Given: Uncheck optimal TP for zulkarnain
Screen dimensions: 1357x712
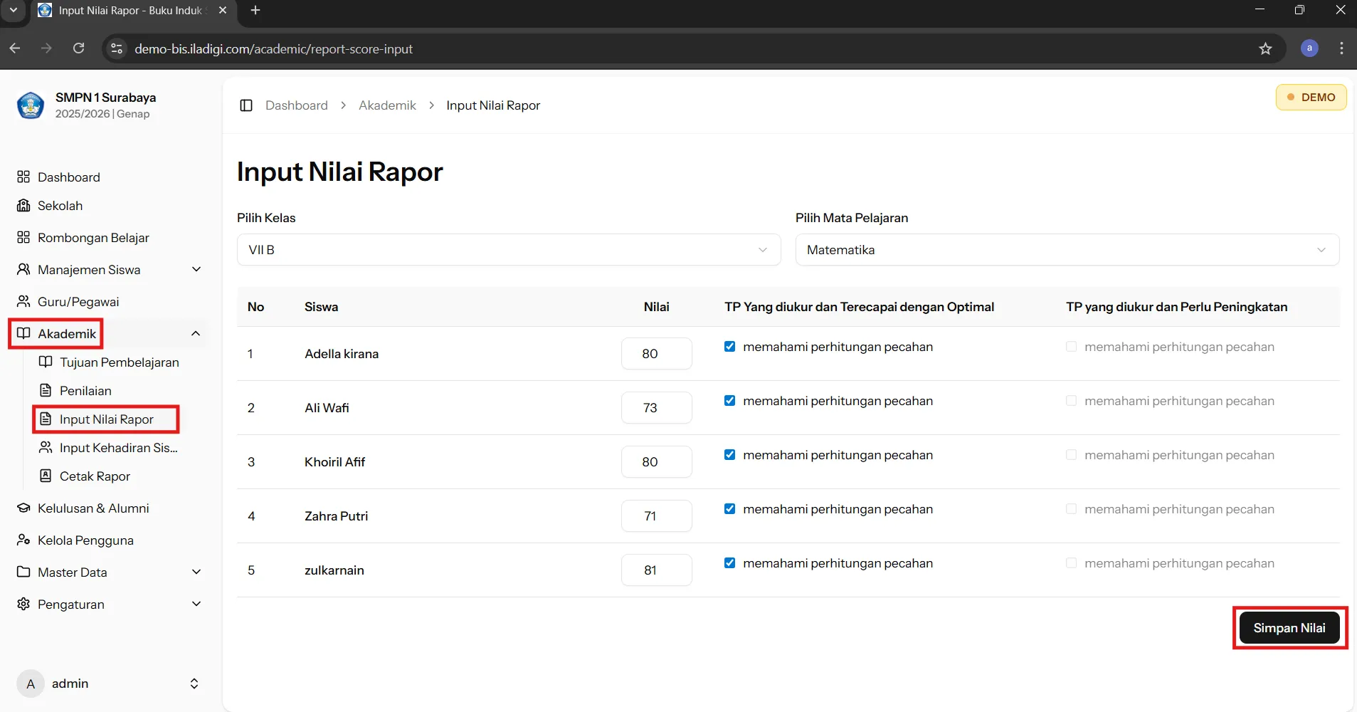Looking at the screenshot, I should (x=729, y=563).
